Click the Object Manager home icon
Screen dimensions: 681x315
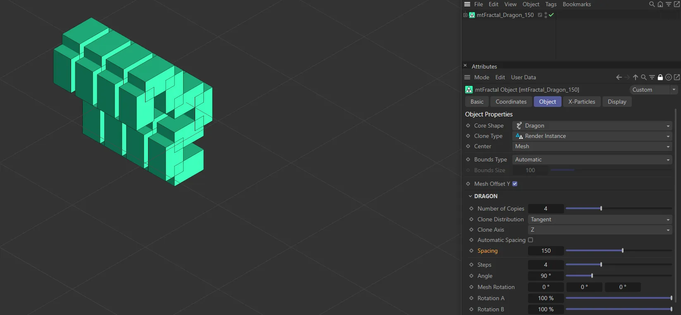coord(660,4)
